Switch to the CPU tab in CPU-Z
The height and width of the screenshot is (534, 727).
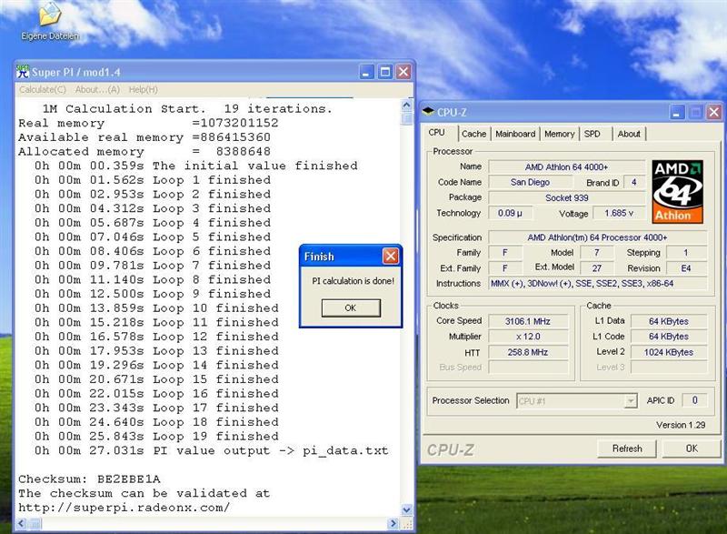tap(437, 133)
